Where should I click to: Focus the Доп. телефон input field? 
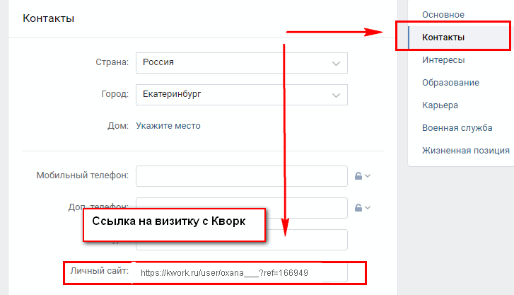(x=242, y=208)
